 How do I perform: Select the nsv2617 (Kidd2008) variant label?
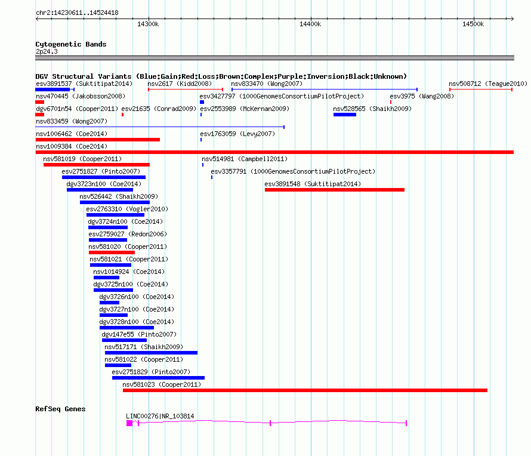[180, 84]
